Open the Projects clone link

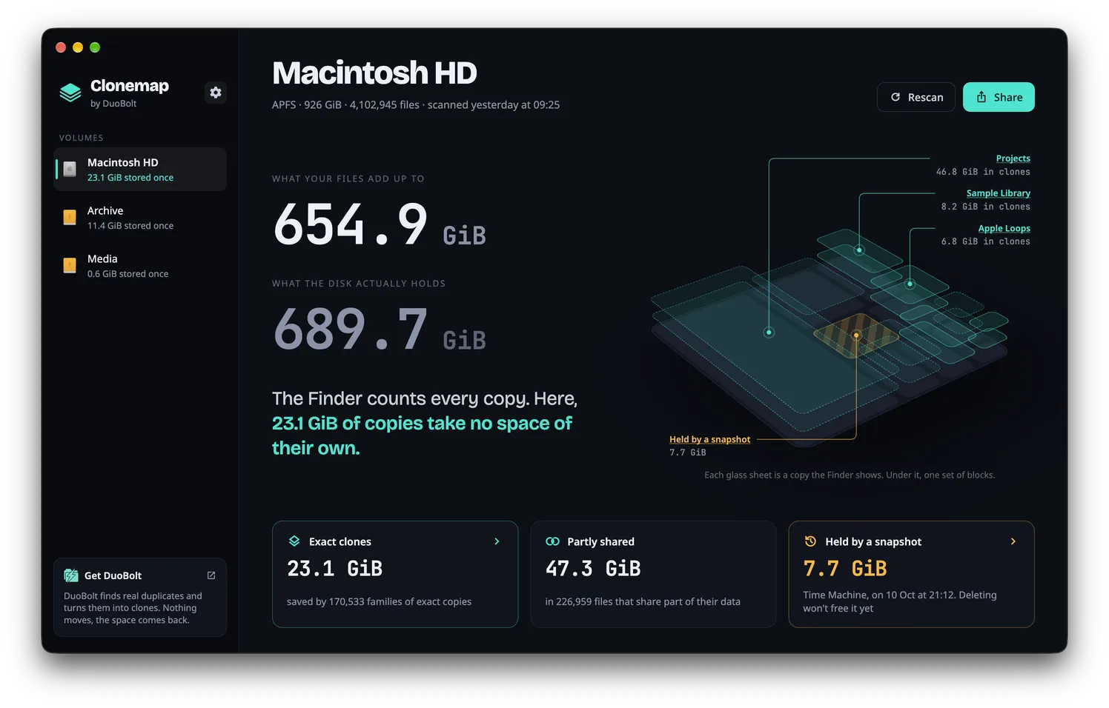point(1013,158)
